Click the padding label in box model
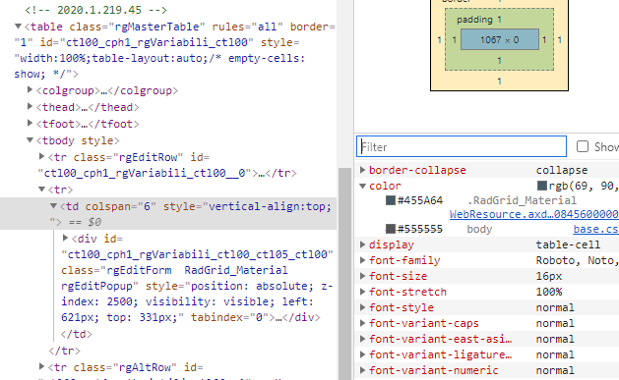Image resolution: width=619 pixels, height=380 pixels. (474, 20)
